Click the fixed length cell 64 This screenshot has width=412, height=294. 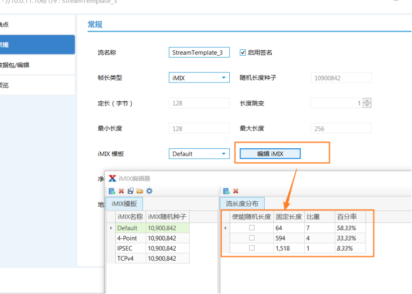point(289,228)
